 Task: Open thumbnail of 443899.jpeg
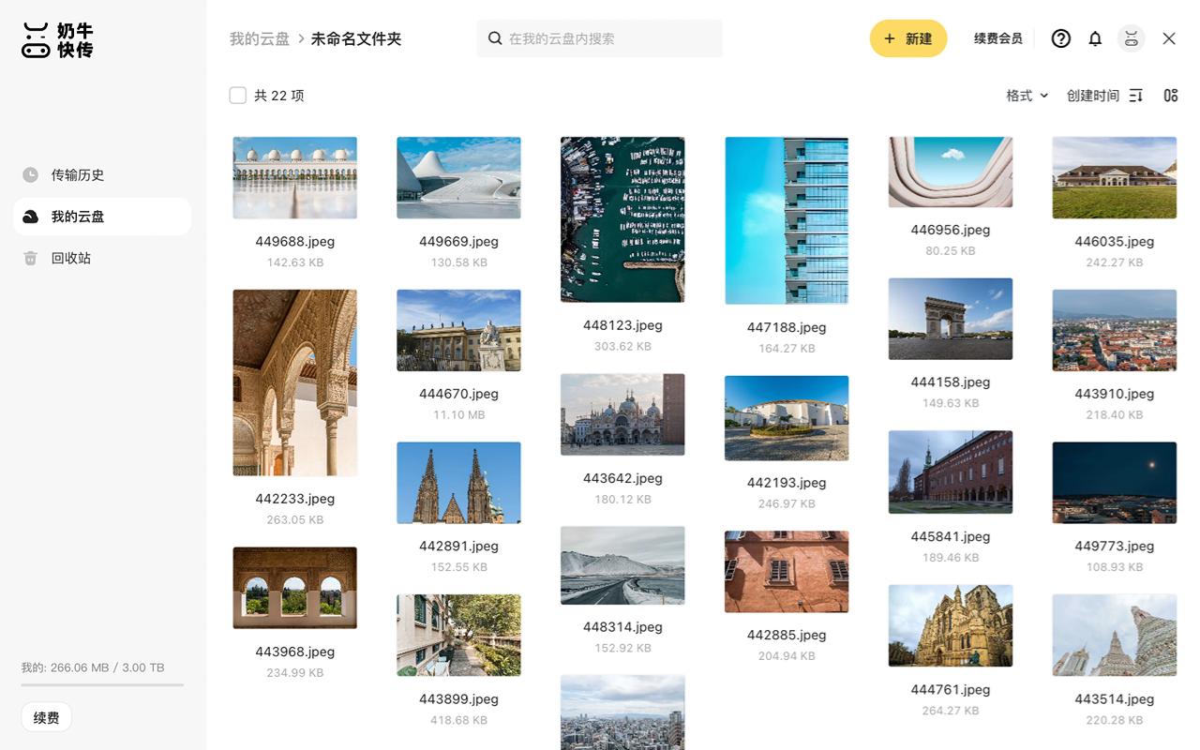[x=459, y=636]
